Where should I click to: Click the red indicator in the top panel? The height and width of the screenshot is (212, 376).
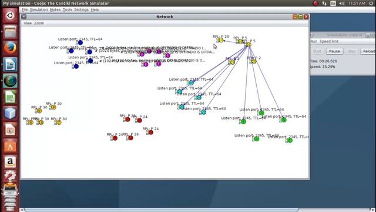[315, 3]
